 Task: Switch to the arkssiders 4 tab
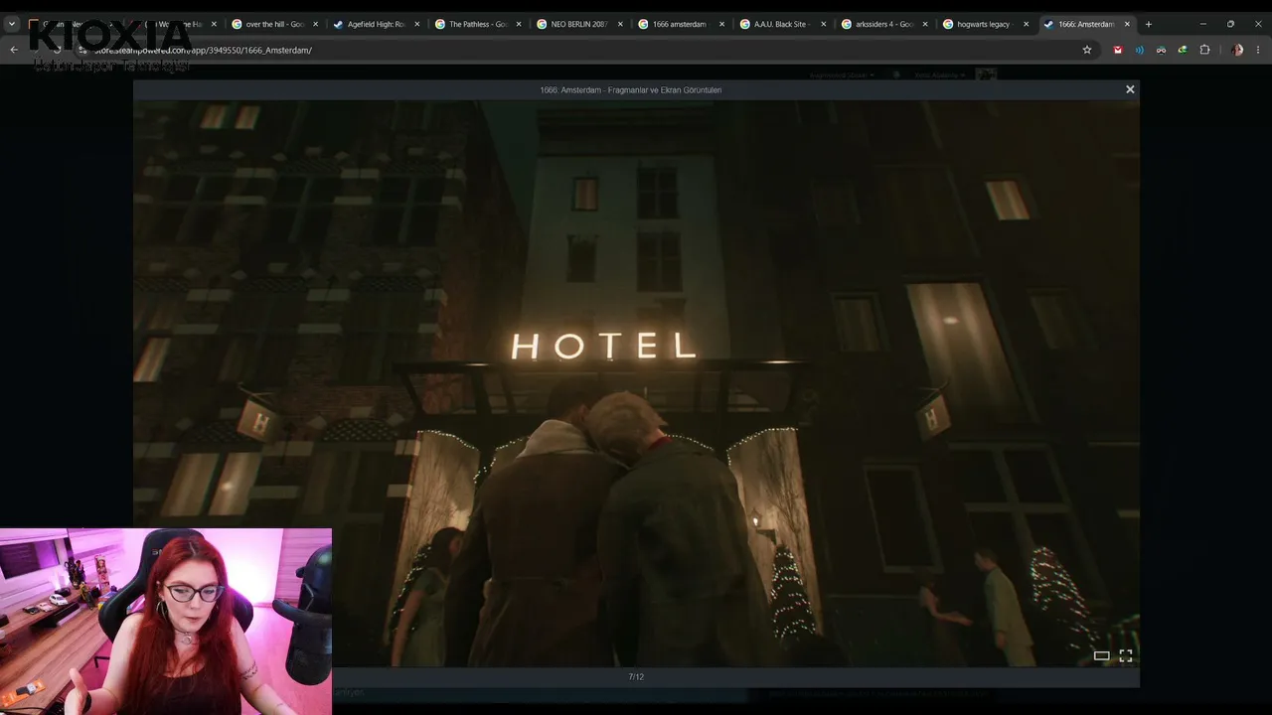(x=884, y=24)
